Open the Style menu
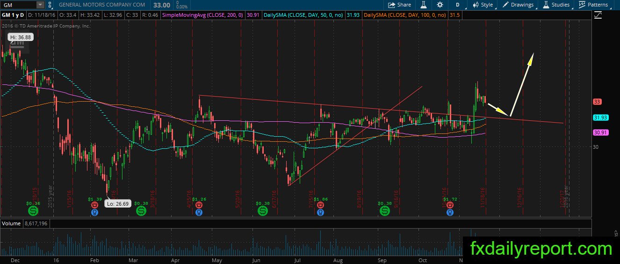 pyautogui.click(x=483, y=5)
